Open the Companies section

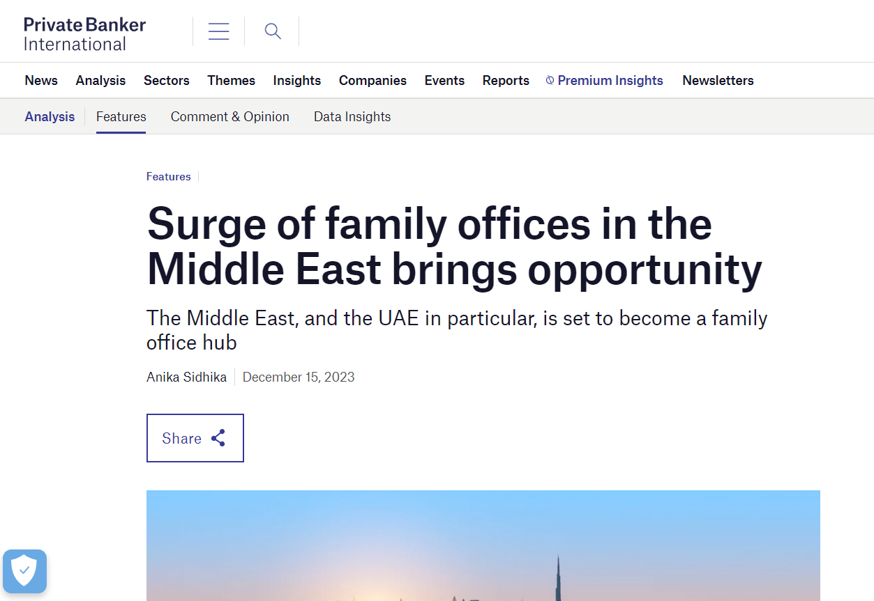(372, 81)
